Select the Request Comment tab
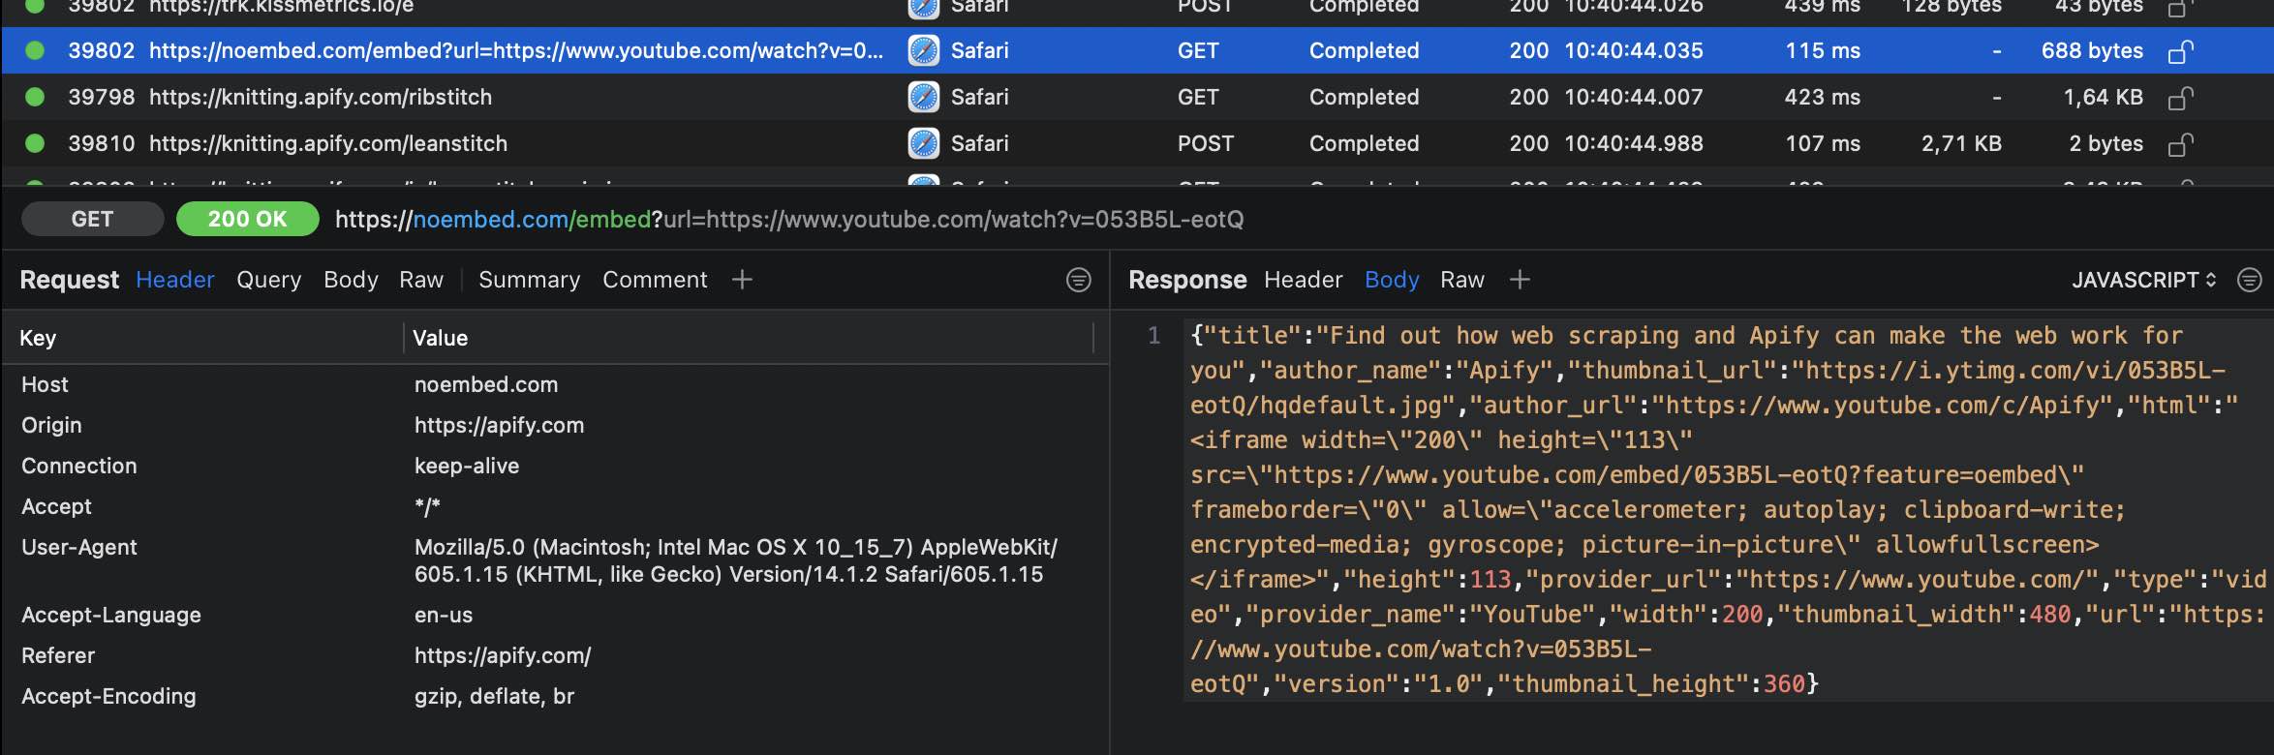 pyautogui.click(x=655, y=280)
